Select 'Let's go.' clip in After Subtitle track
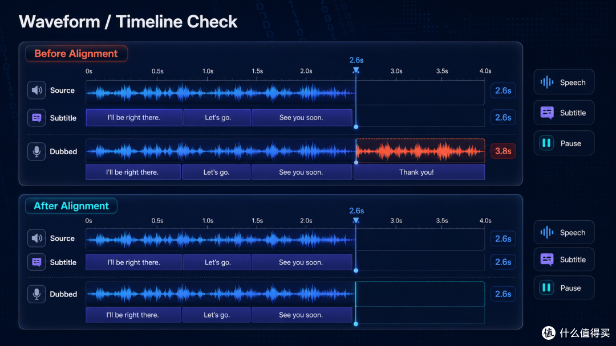This screenshot has height=346, width=616. [x=217, y=262]
